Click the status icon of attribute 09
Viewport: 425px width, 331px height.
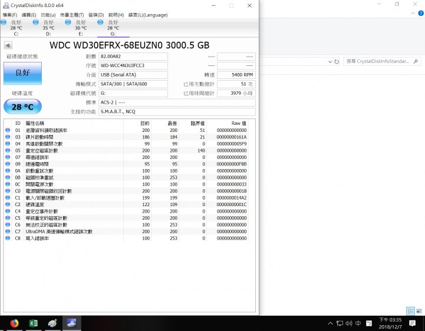pos(8,164)
